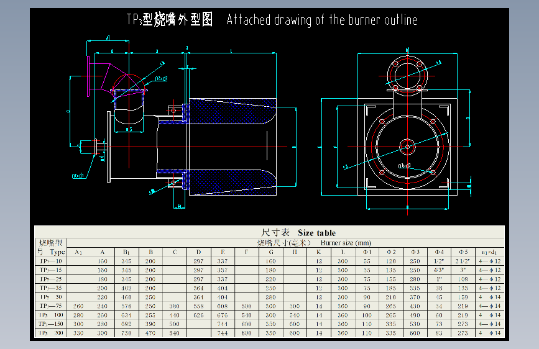The height and width of the screenshot is (349, 539).
Task: Click value '73' in the Φ4 column
Action: (439, 324)
